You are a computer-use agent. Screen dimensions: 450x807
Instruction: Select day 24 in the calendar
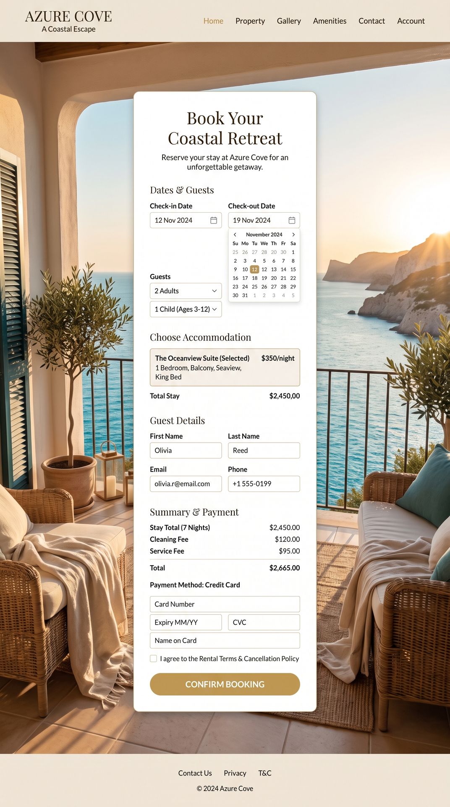245,287
